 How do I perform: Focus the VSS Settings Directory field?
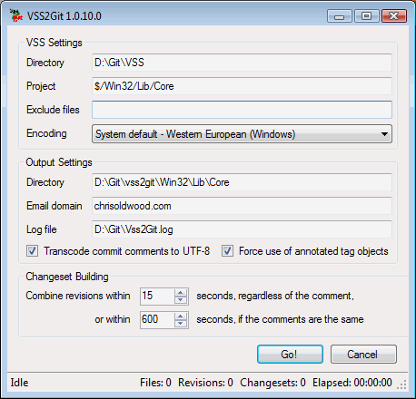click(242, 63)
